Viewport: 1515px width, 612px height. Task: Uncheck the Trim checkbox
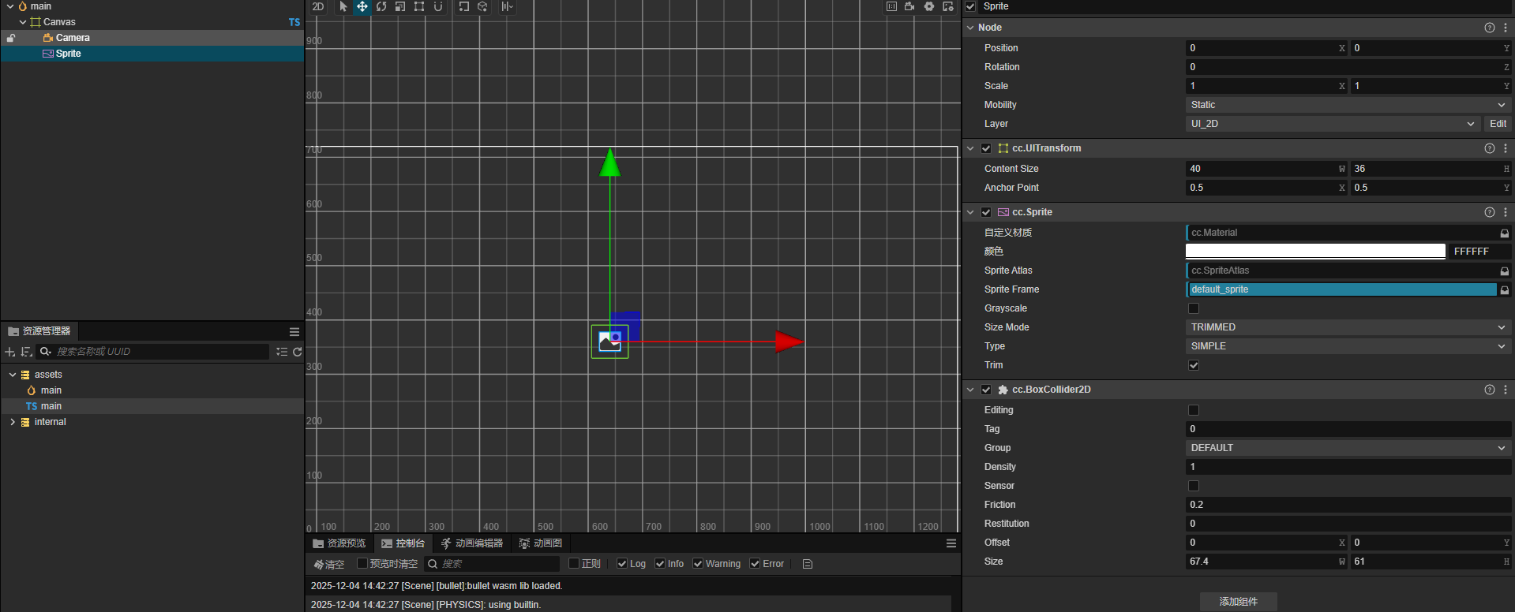(1194, 365)
